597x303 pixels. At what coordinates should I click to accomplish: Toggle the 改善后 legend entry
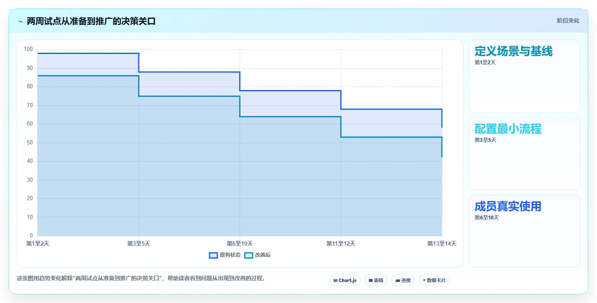[x=257, y=255]
